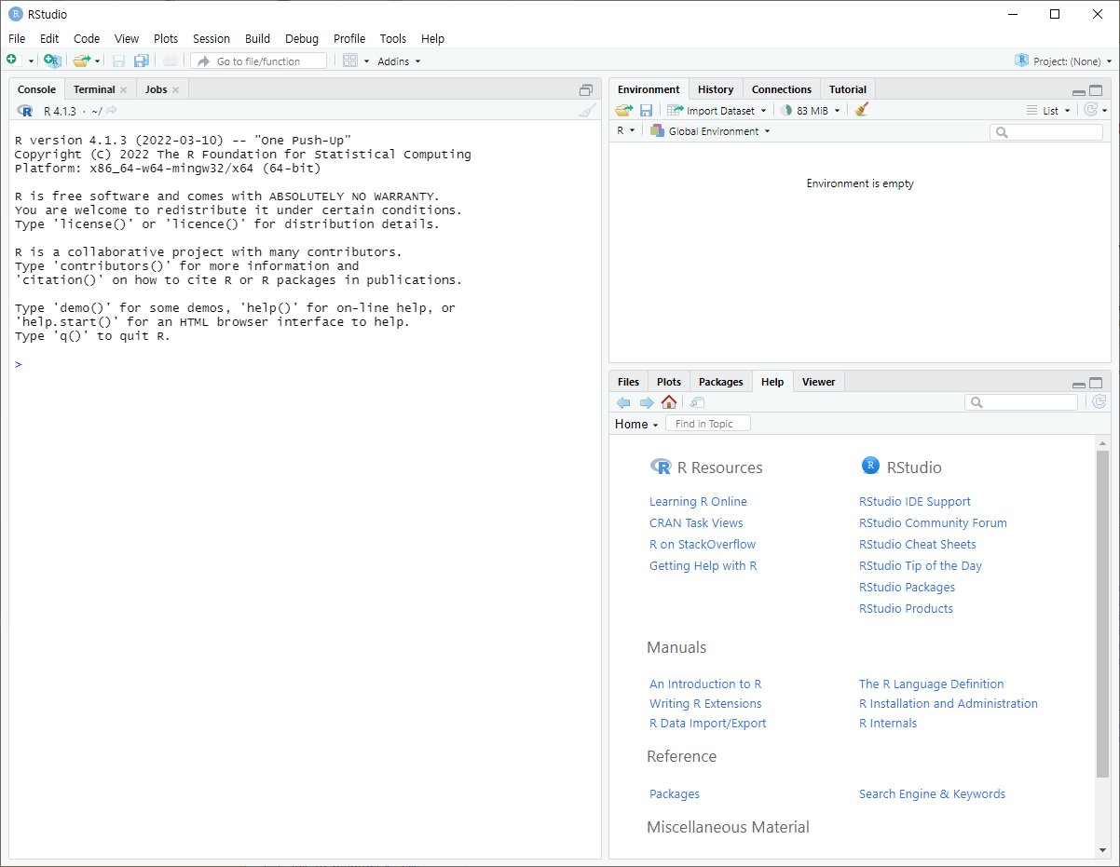The height and width of the screenshot is (867, 1120).
Task: Click the Help home icon
Action: pos(668,402)
